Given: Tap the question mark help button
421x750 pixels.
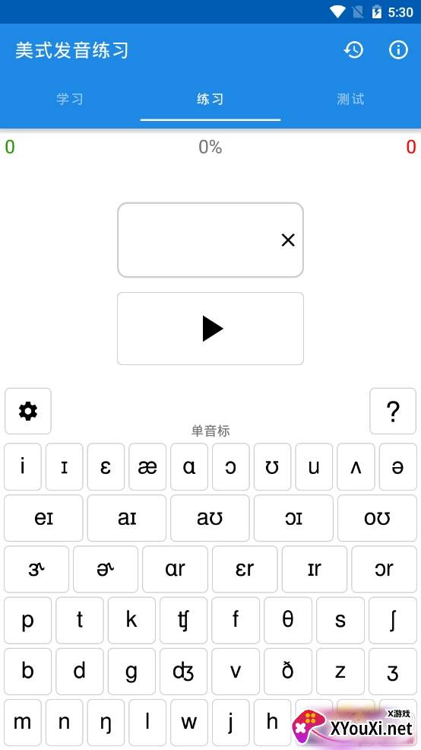Looking at the screenshot, I should coord(393,412).
